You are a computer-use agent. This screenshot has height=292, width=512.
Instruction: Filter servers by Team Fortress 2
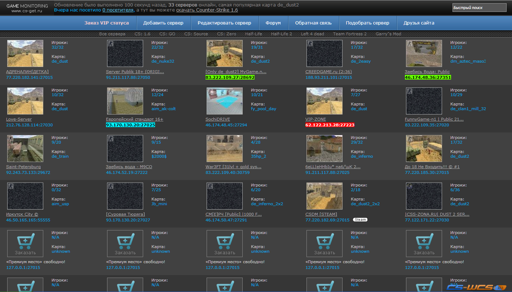(350, 34)
